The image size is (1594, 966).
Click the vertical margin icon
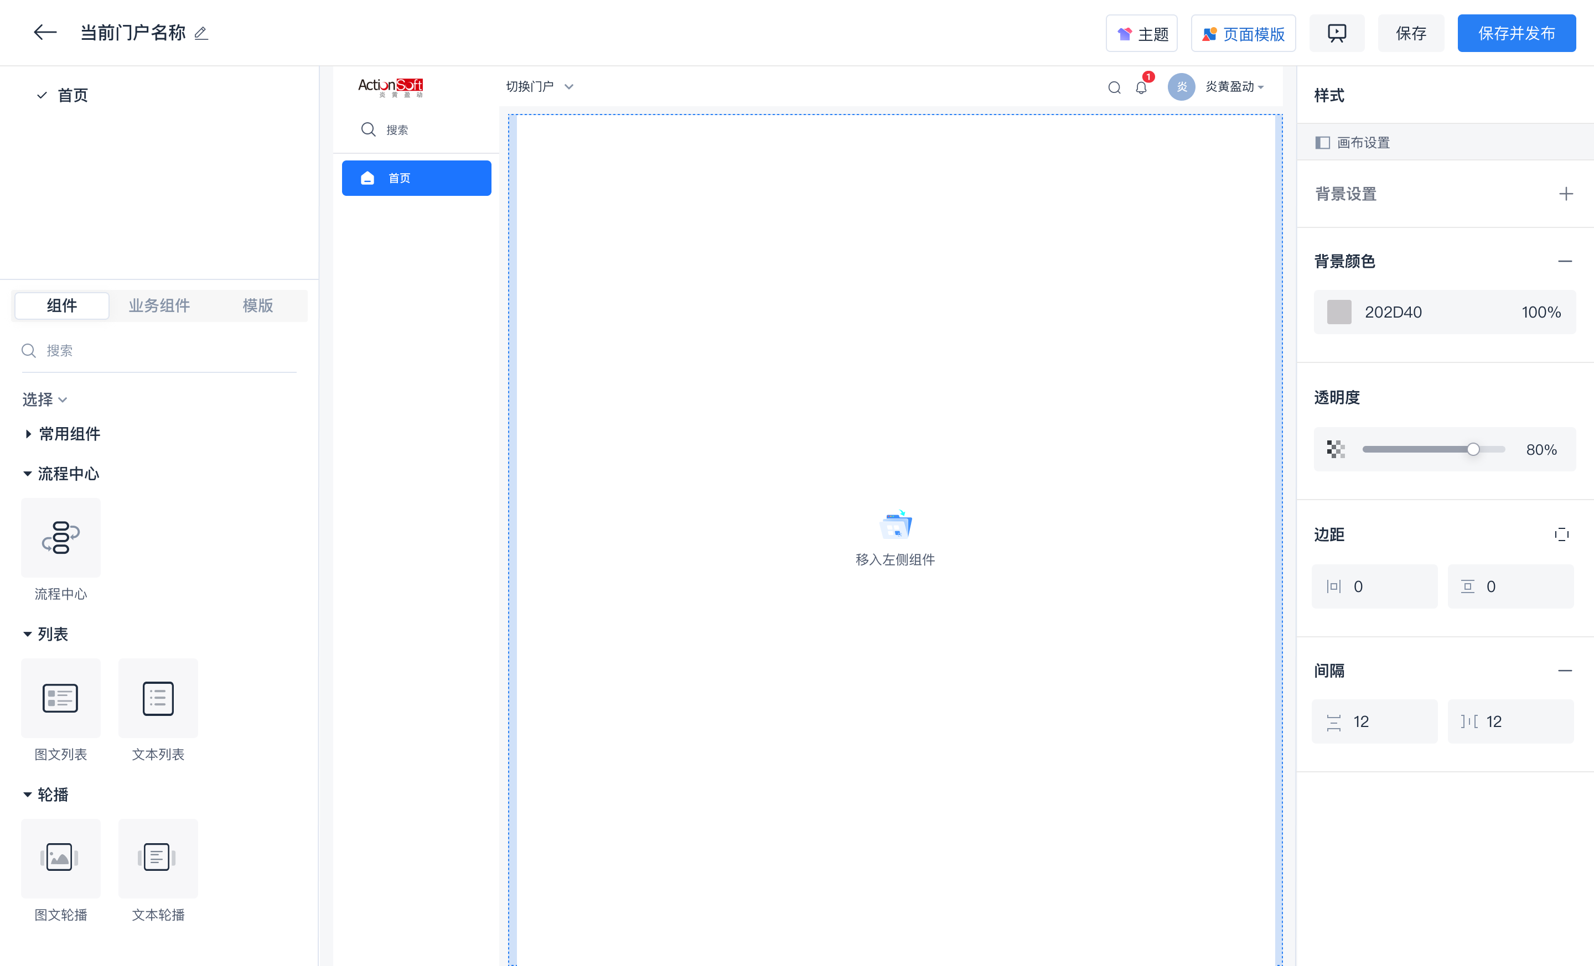point(1467,586)
